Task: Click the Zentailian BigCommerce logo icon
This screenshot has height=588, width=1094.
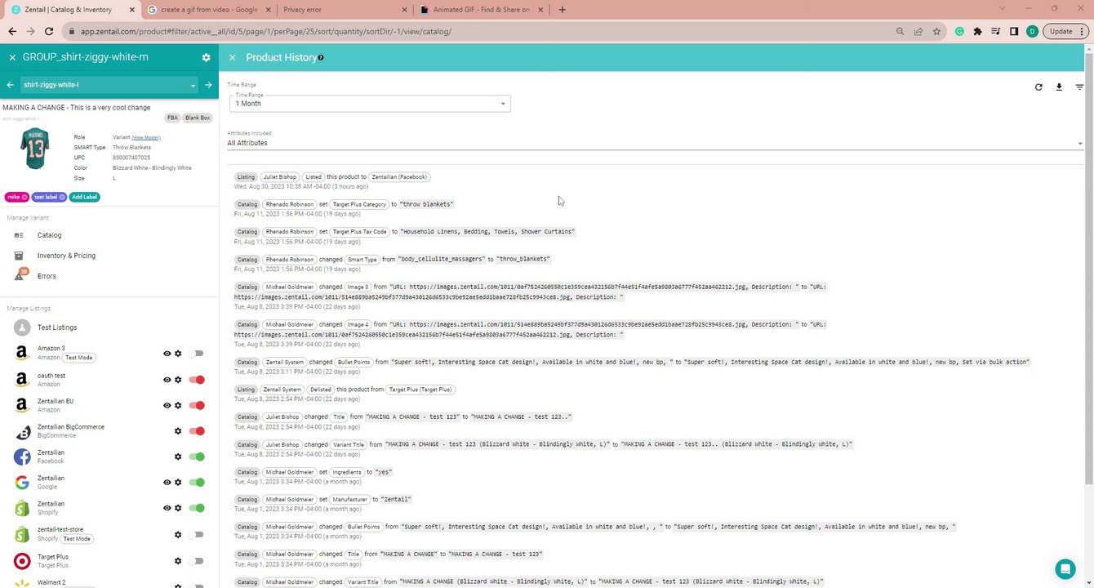Action: (x=22, y=431)
